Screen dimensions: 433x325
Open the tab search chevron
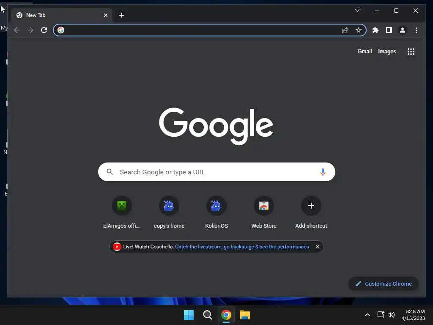coord(357,11)
